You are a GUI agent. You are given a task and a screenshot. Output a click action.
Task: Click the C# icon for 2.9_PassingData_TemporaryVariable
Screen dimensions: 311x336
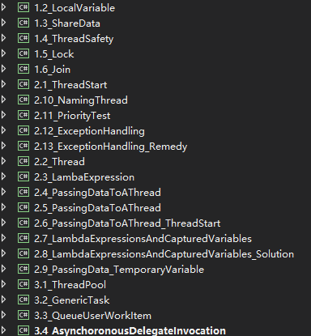(23, 269)
